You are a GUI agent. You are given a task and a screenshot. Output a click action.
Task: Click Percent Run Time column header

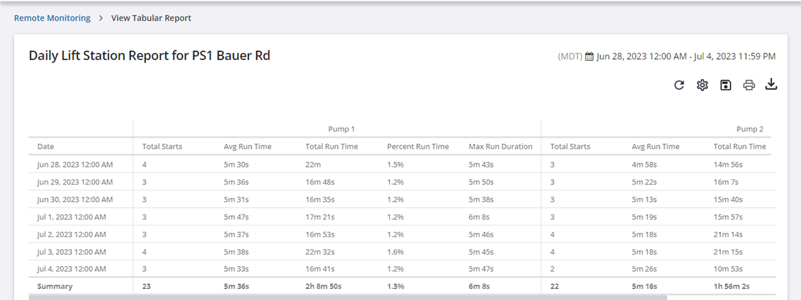point(418,146)
